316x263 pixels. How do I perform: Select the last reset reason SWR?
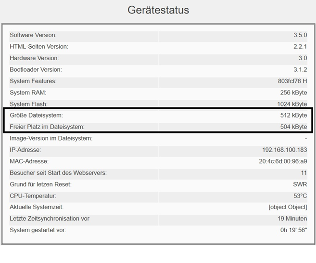[x=300, y=184]
